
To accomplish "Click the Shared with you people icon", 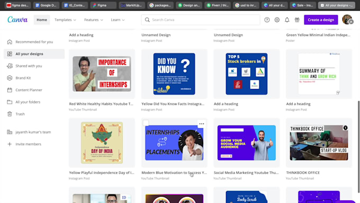I will [x=10, y=66].
